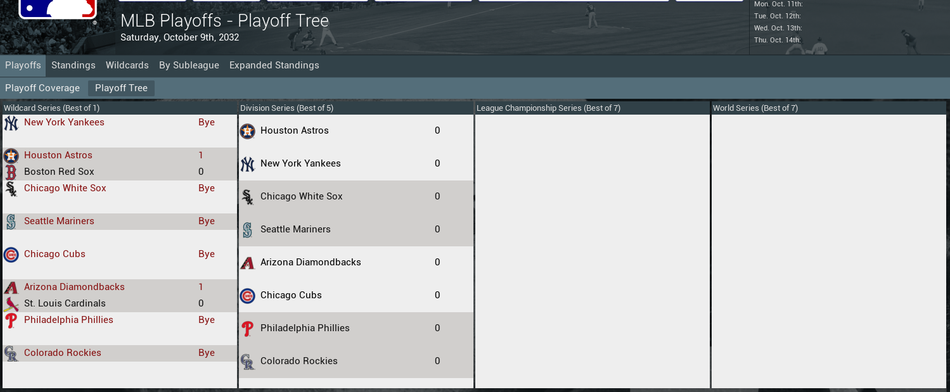The image size is (950, 392).
Task: Click the Diamondbacks logo in the Division Series column
Action: pos(247,263)
